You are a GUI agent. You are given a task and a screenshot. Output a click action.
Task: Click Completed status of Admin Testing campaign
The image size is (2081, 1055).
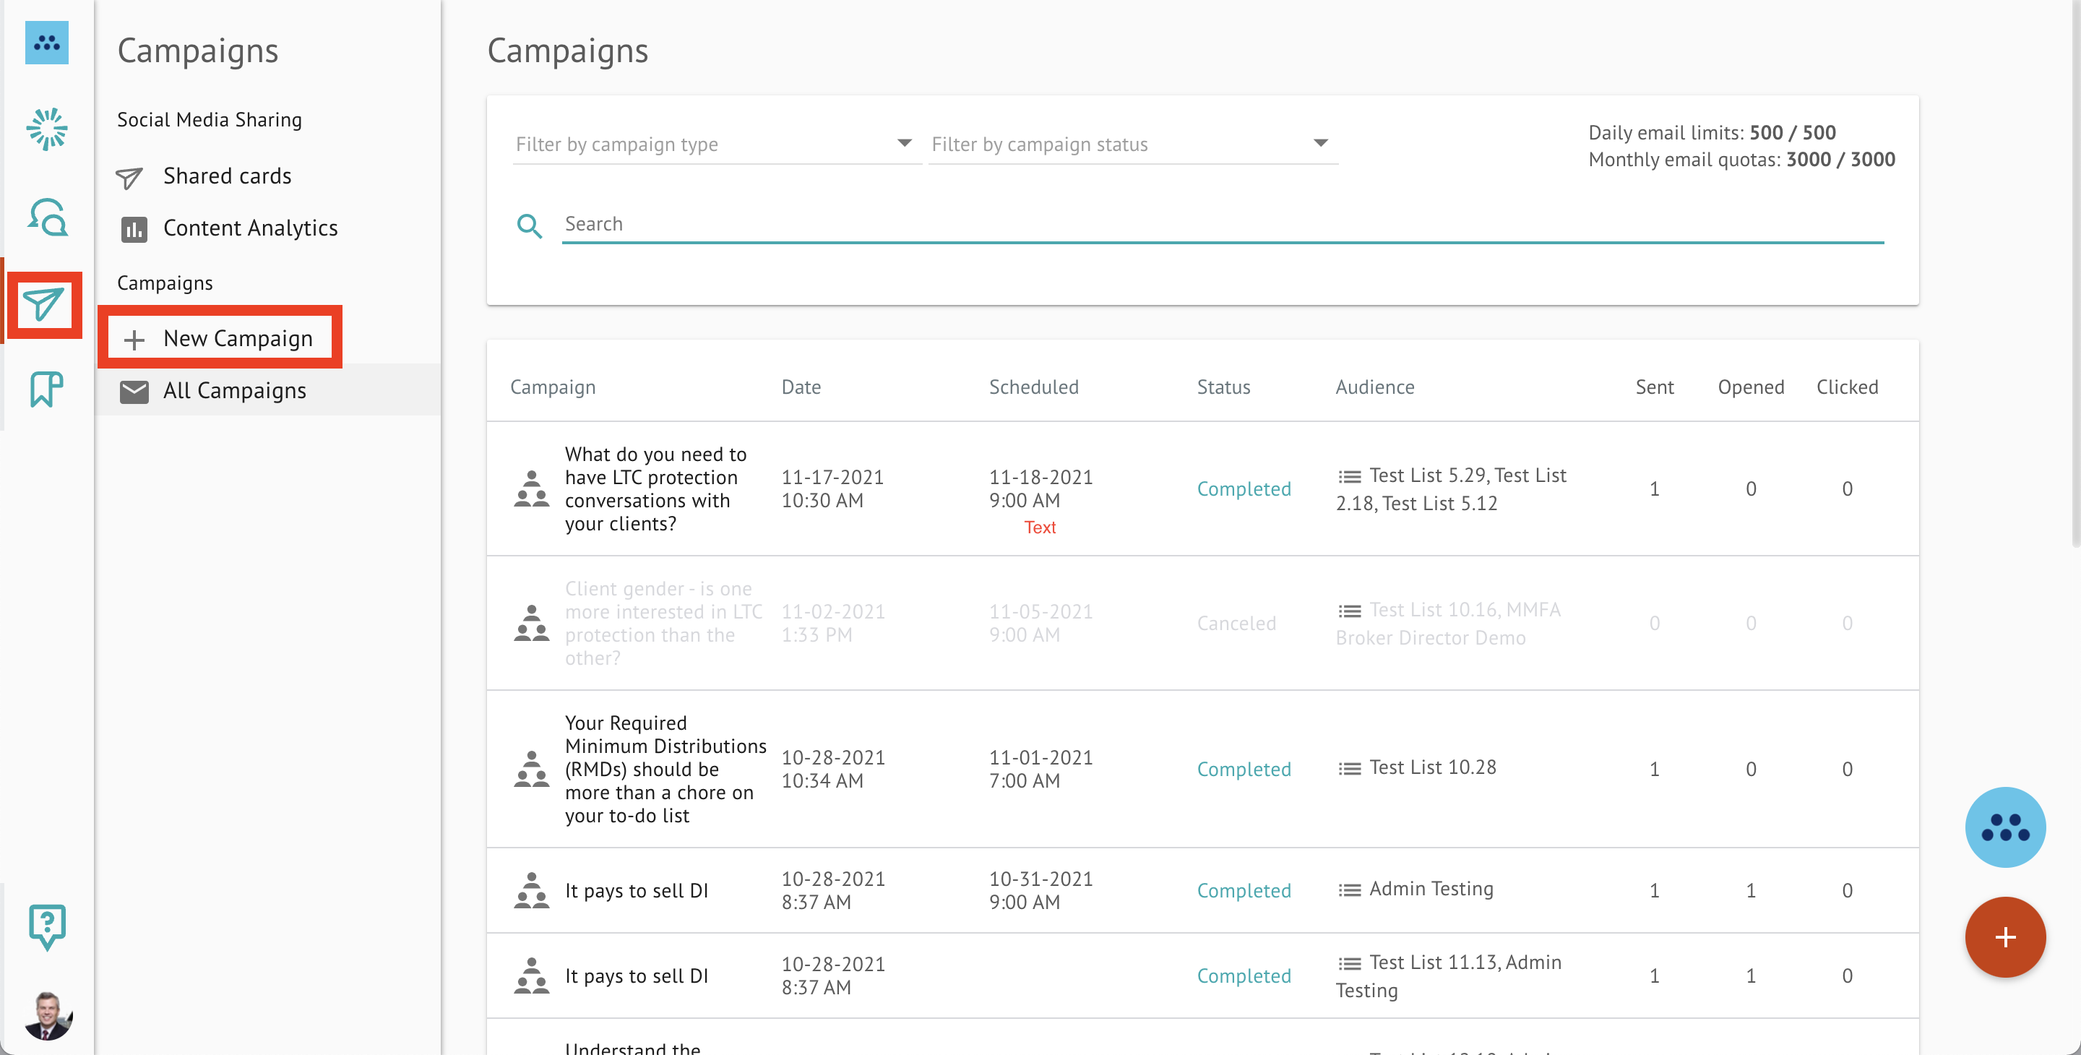click(1244, 890)
